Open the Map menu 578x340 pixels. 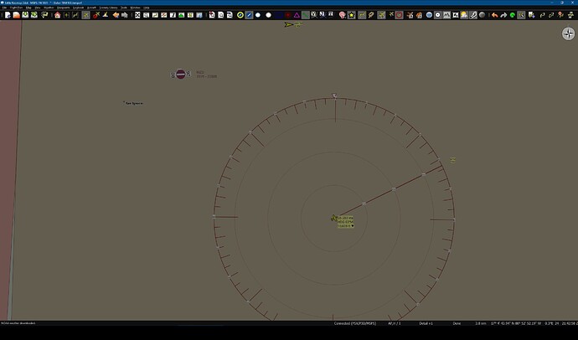[28, 8]
